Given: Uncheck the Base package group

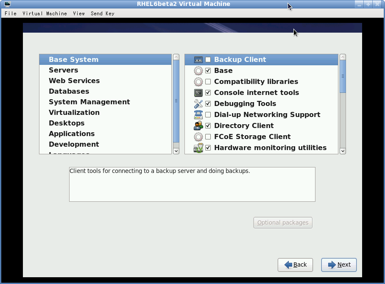Looking at the screenshot, I should 208,71.
